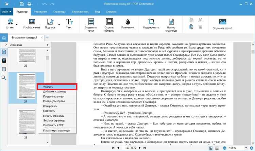Save document with the floppy disk icon
The width and height of the screenshot is (255, 151).
click(22, 4)
